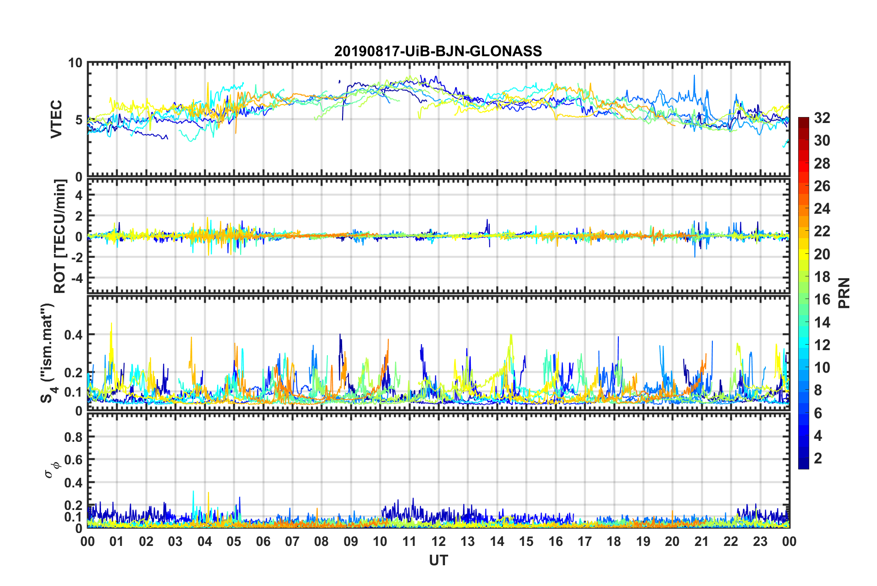This screenshot has width=877, height=586.
Task: Click colorbar tick label 18
Action: click(822, 277)
